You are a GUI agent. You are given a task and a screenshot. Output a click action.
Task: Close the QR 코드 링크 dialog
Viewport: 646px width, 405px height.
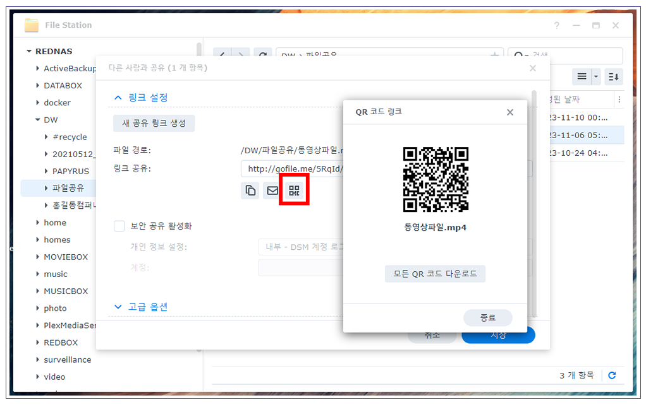[x=510, y=112]
